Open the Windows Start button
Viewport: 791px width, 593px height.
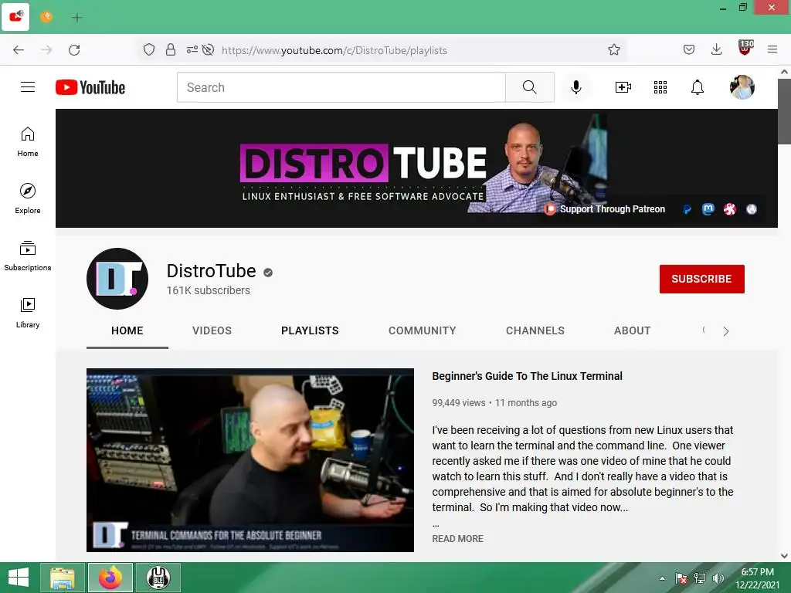(19, 578)
